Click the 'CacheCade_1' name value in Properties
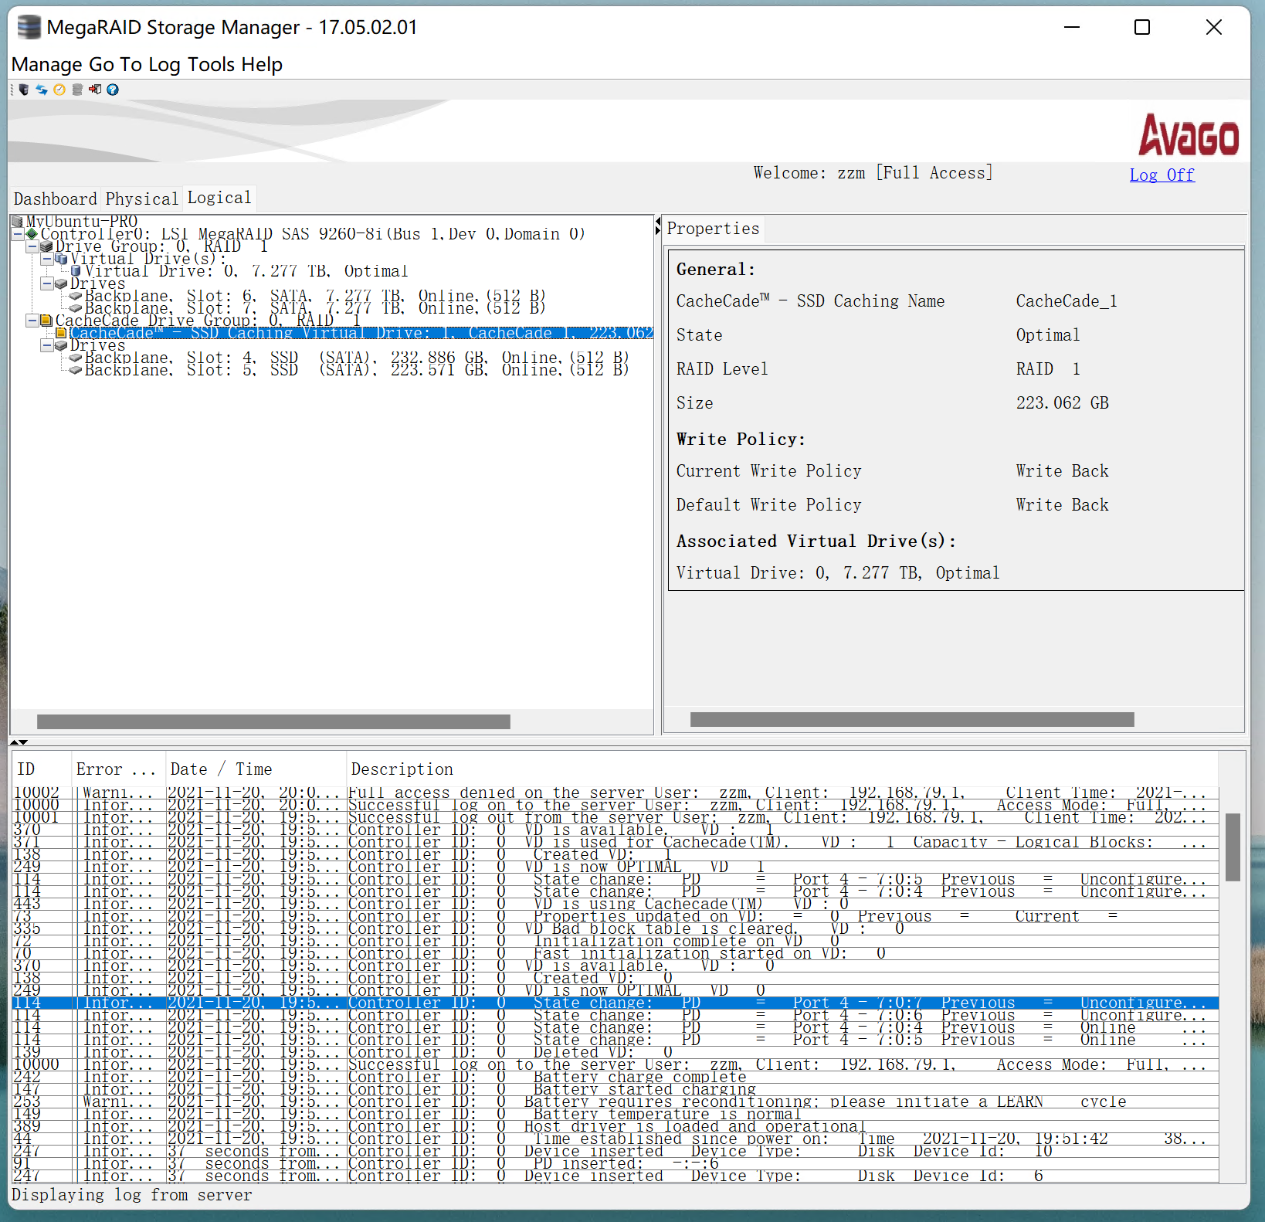This screenshot has height=1222, width=1265. tap(1066, 301)
